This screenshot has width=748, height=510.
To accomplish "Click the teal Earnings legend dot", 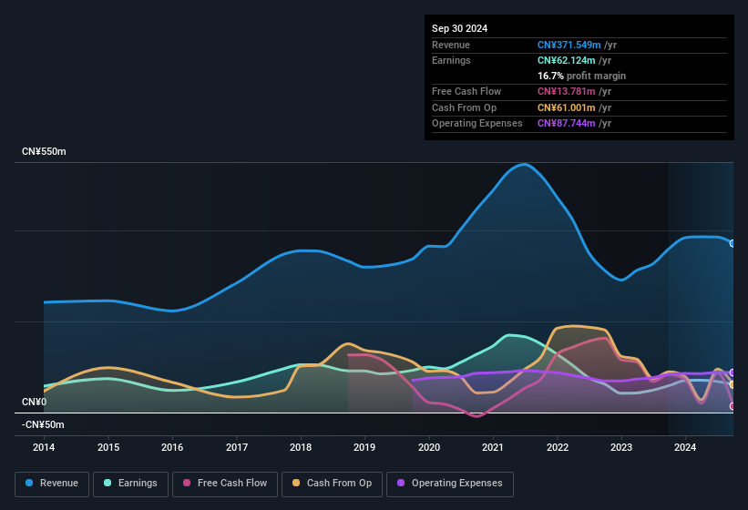I will click(108, 483).
